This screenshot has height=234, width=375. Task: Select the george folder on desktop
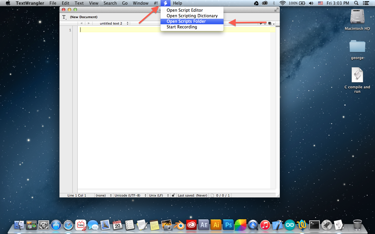[x=357, y=50]
